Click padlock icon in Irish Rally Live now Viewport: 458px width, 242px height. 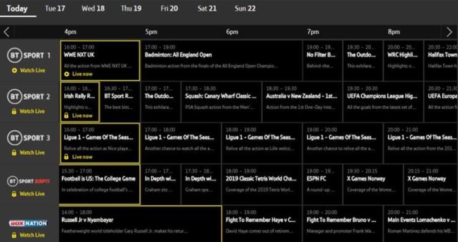pyautogui.click(x=67, y=116)
